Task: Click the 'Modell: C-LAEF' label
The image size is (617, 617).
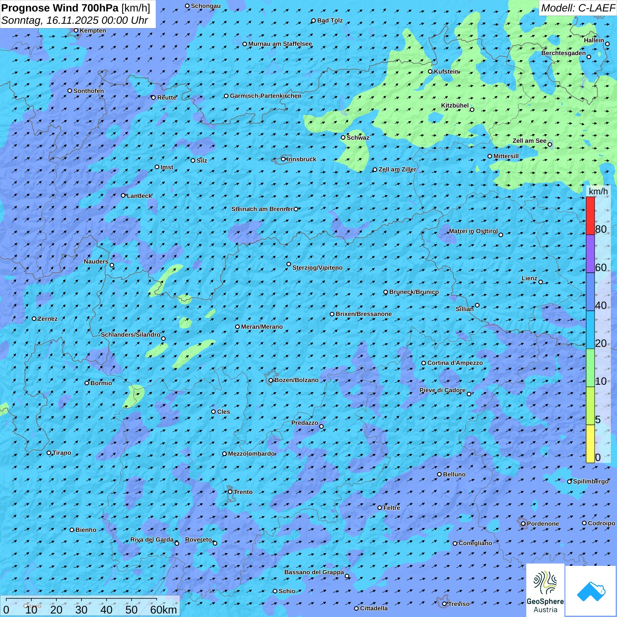Action: (577, 8)
